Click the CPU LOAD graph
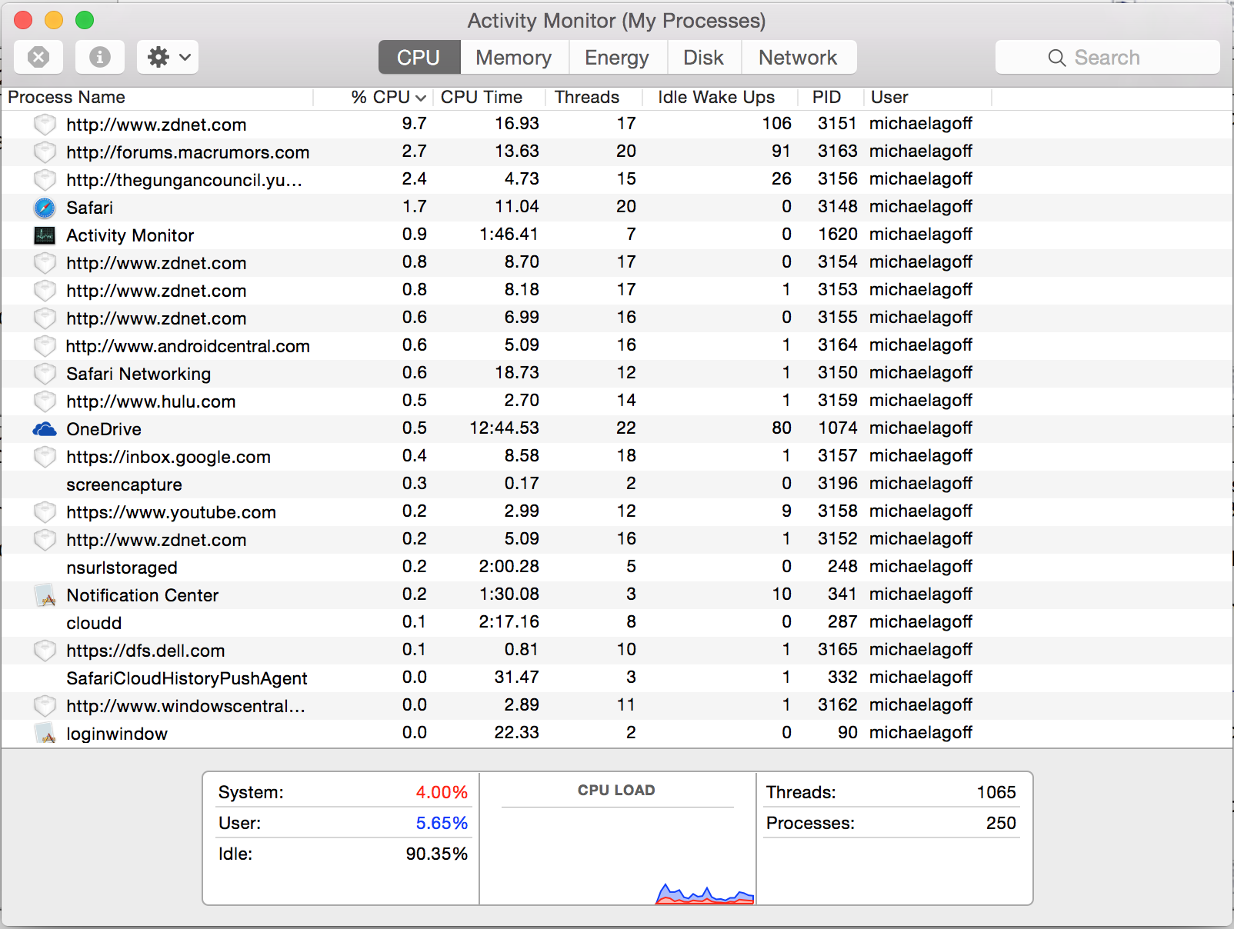1234x929 pixels. [617, 856]
